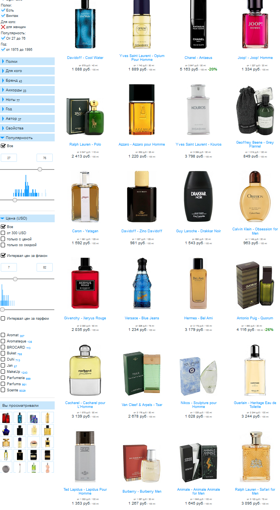The image size is (280, 510).
Task: Open Cacharel pour L'Homme bottle image
Action: pyautogui.click(x=85, y=371)
